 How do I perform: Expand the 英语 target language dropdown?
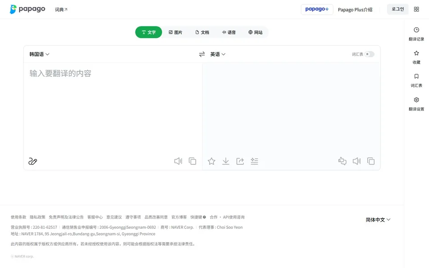pyautogui.click(x=218, y=54)
